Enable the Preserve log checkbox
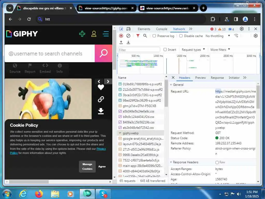 tap(154, 36)
